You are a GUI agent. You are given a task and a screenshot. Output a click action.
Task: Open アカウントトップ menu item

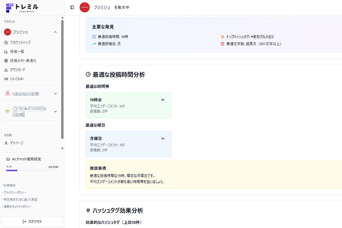click(20, 42)
